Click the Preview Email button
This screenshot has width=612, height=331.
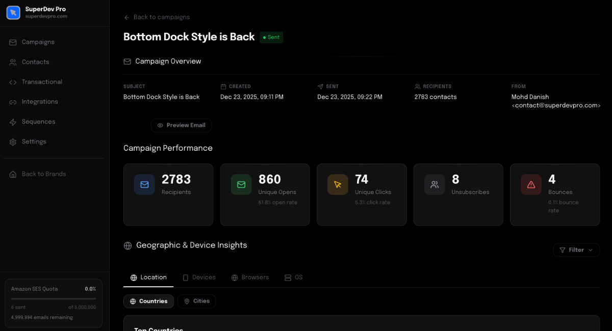point(181,125)
